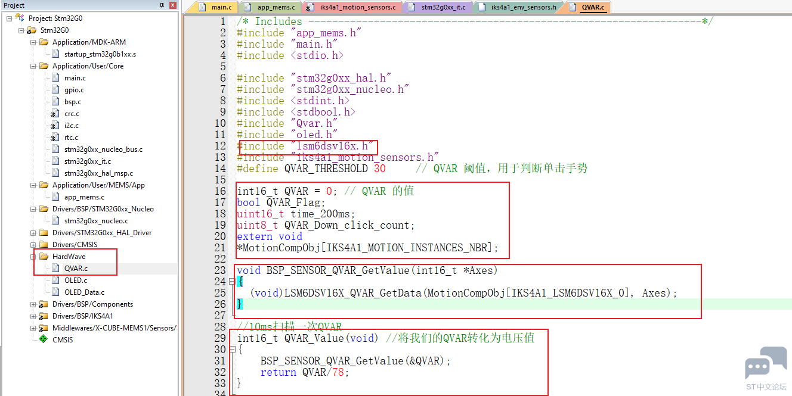792x396 pixels.
Task: Click the 'uint16_t time_200ms;' code line
Action: click(x=296, y=214)
